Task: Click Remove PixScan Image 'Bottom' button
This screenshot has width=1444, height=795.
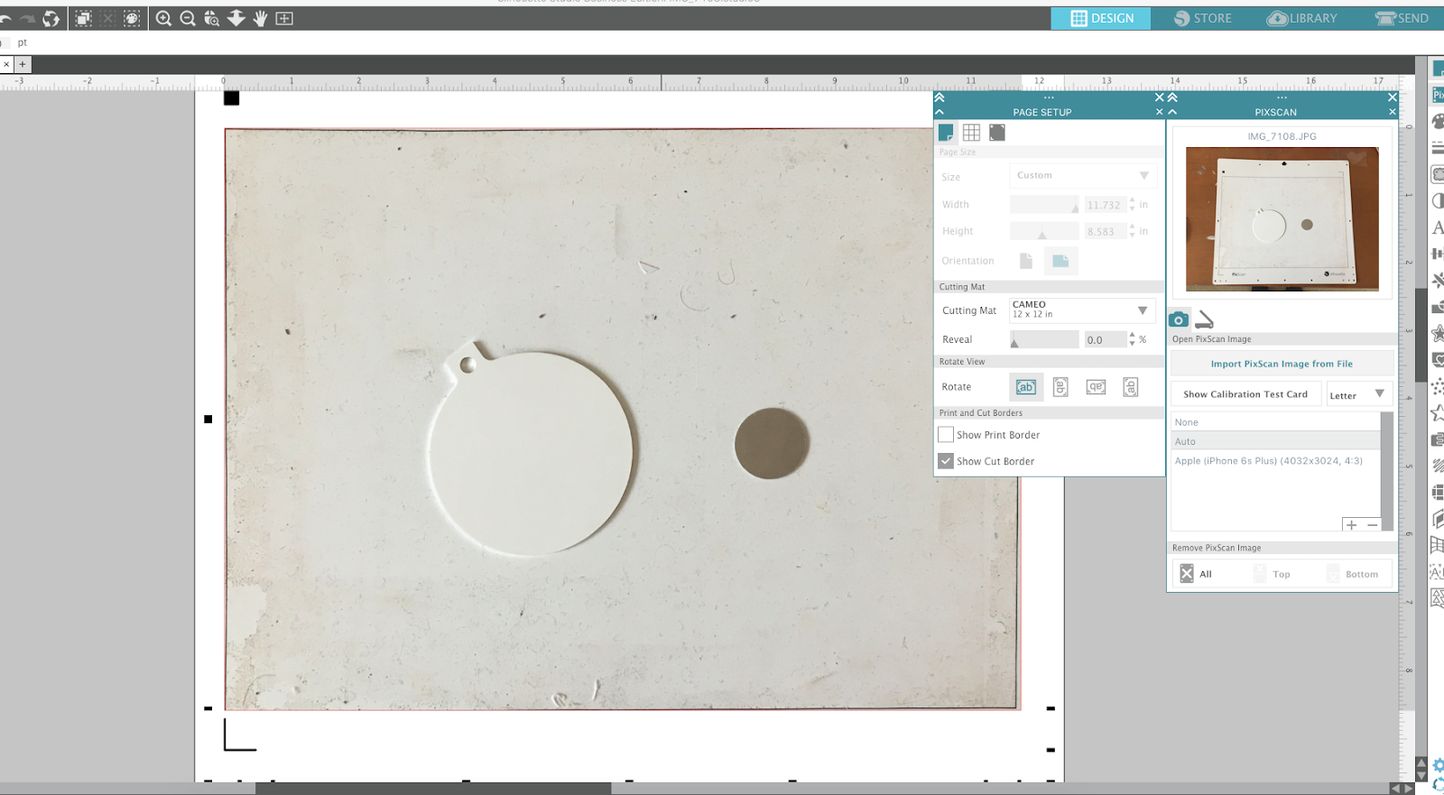Action: pyautogui.click(x=1353, y=574)
